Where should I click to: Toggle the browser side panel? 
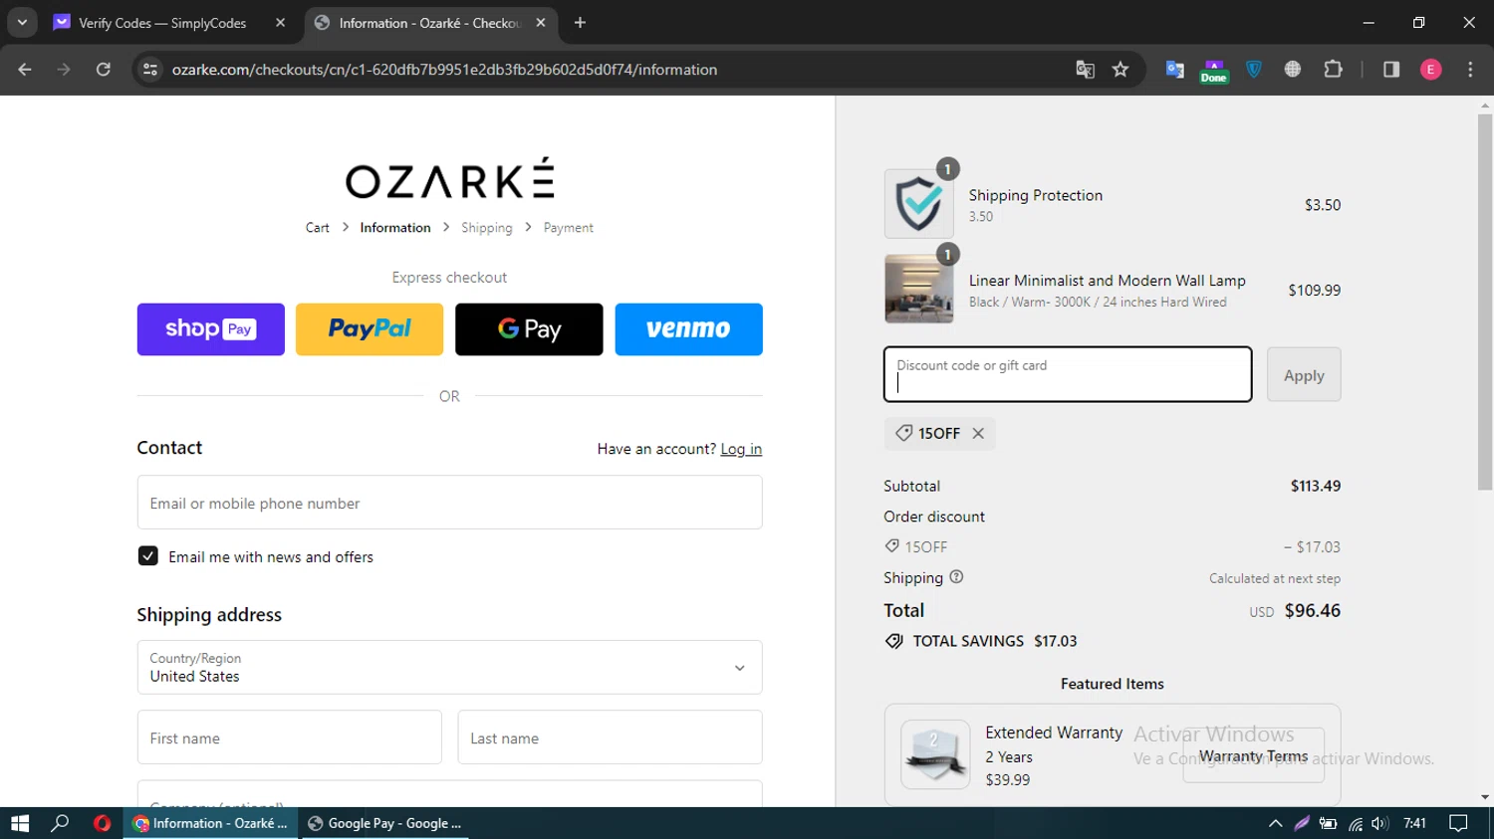pyautogui.click(x=1391, y=70)
